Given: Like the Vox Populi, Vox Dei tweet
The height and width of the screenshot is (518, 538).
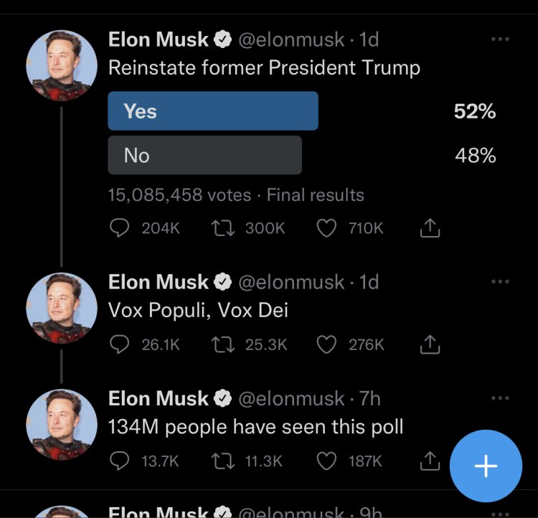Looking at the screenshot, I should [326, 345].
